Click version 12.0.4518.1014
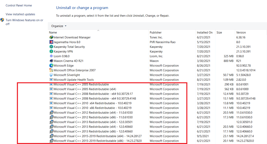267x144 pixels. 246,70
